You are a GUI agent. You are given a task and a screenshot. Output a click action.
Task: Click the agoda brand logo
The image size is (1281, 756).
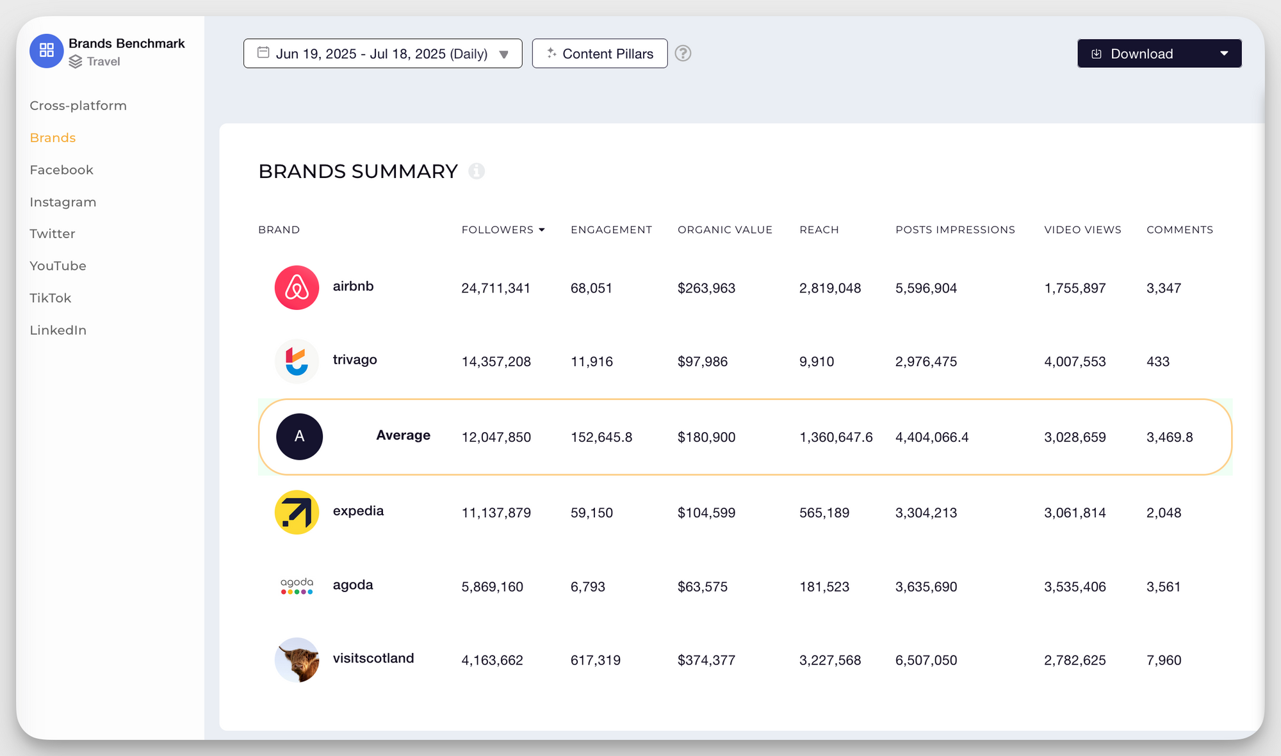297,586
